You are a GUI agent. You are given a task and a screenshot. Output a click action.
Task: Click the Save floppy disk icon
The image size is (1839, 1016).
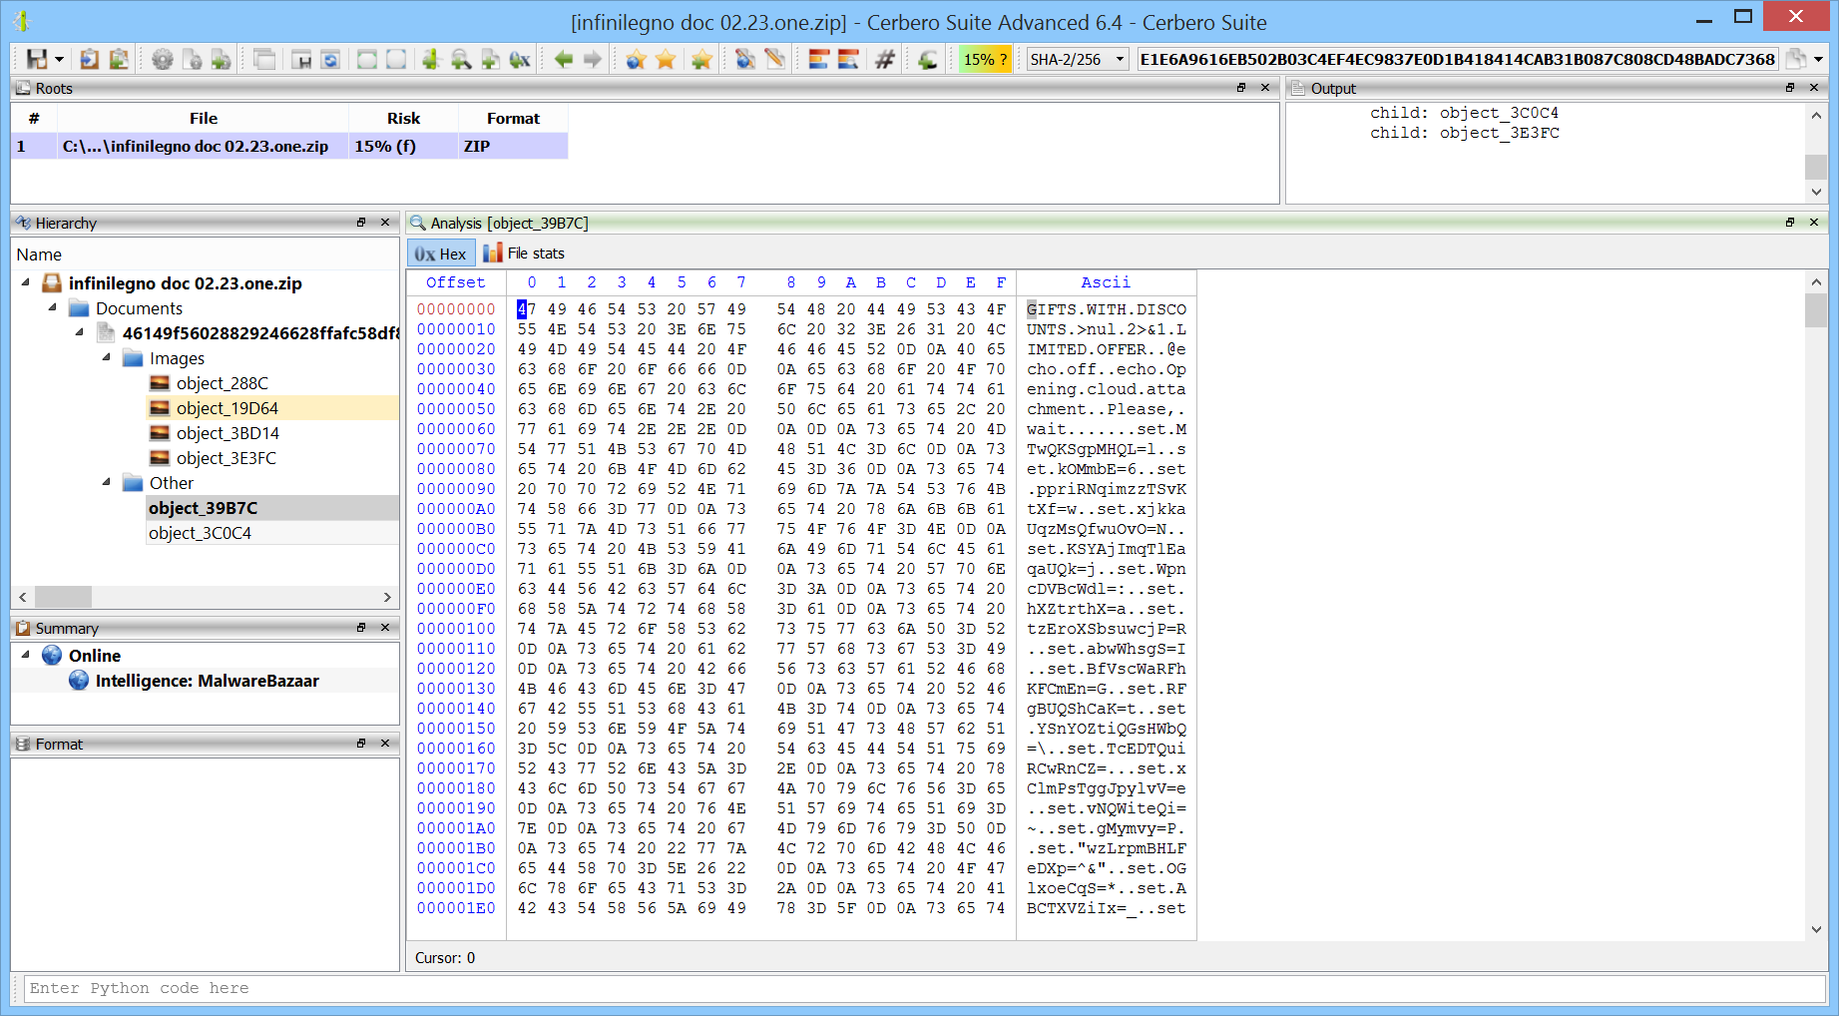tap(37, 60)
